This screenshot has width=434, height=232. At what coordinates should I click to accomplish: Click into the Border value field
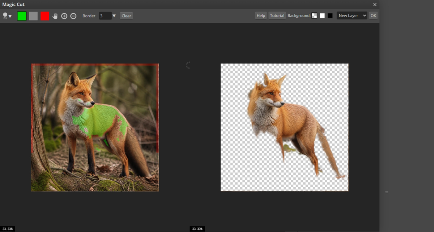(105, 16)
